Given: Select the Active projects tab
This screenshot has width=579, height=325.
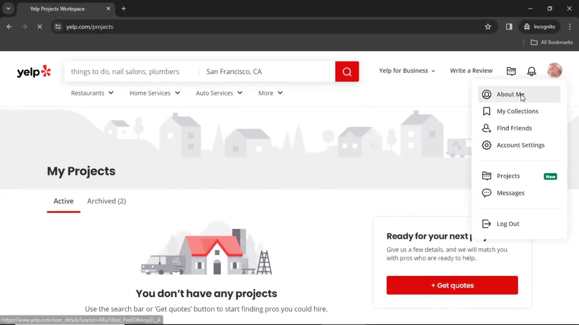Looking at the screenshot, I should coord(64,201).
